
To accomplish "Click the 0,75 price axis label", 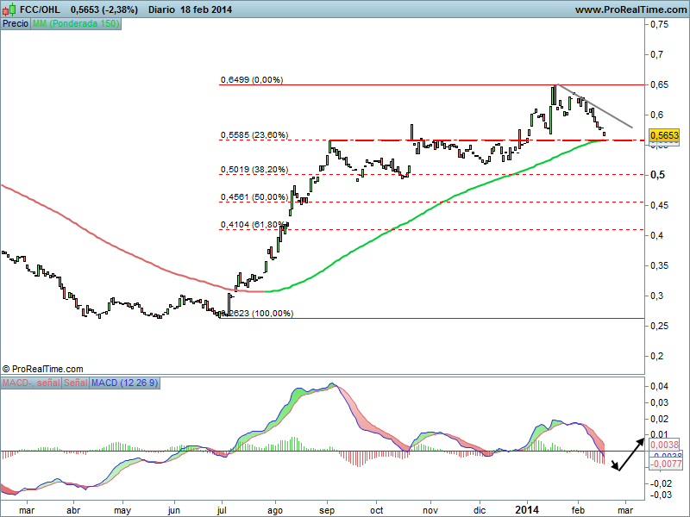I will [x=660, y=24].
